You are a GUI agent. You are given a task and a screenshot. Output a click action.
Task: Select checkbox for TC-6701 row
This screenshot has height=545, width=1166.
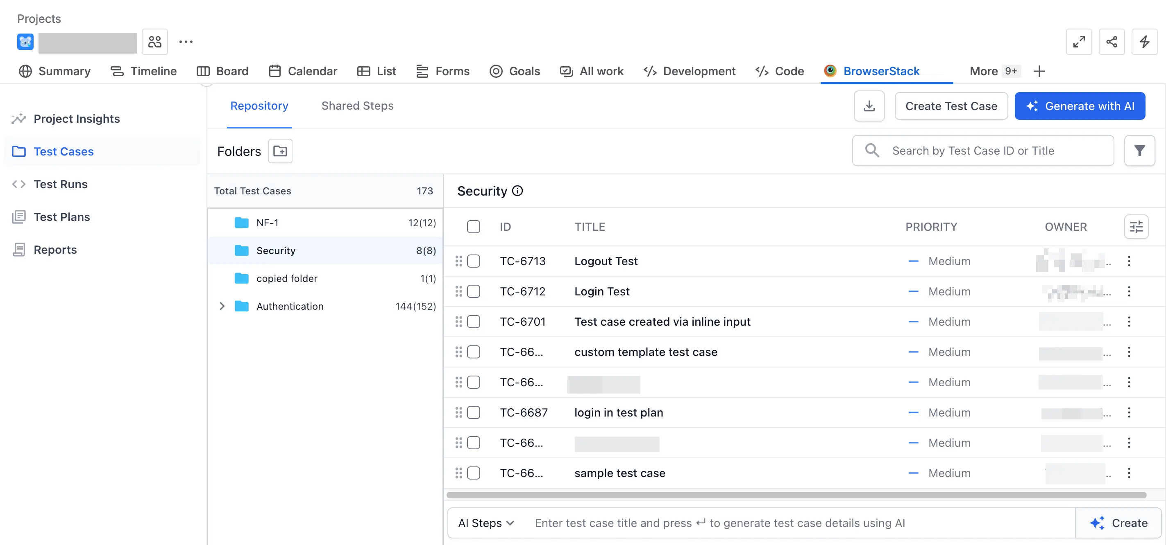pos(474,322)
